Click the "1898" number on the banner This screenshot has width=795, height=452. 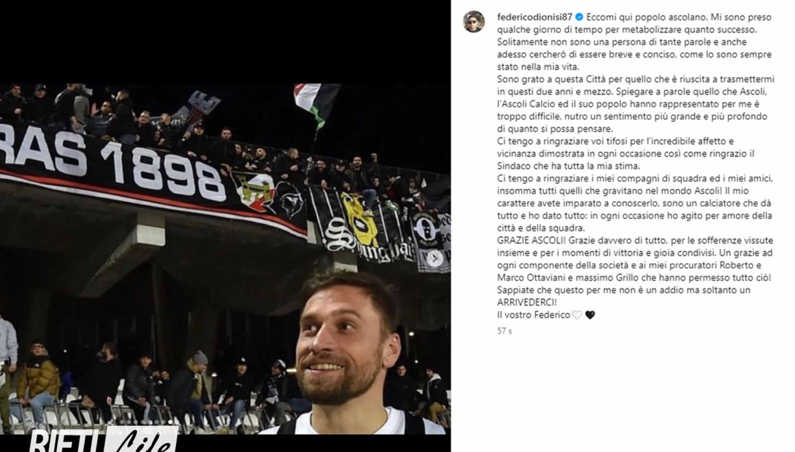163,171
